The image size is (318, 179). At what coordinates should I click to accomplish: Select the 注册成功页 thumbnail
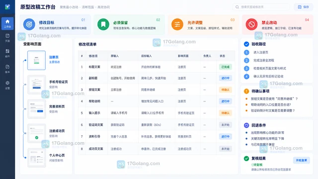click(x=36, y=133)
